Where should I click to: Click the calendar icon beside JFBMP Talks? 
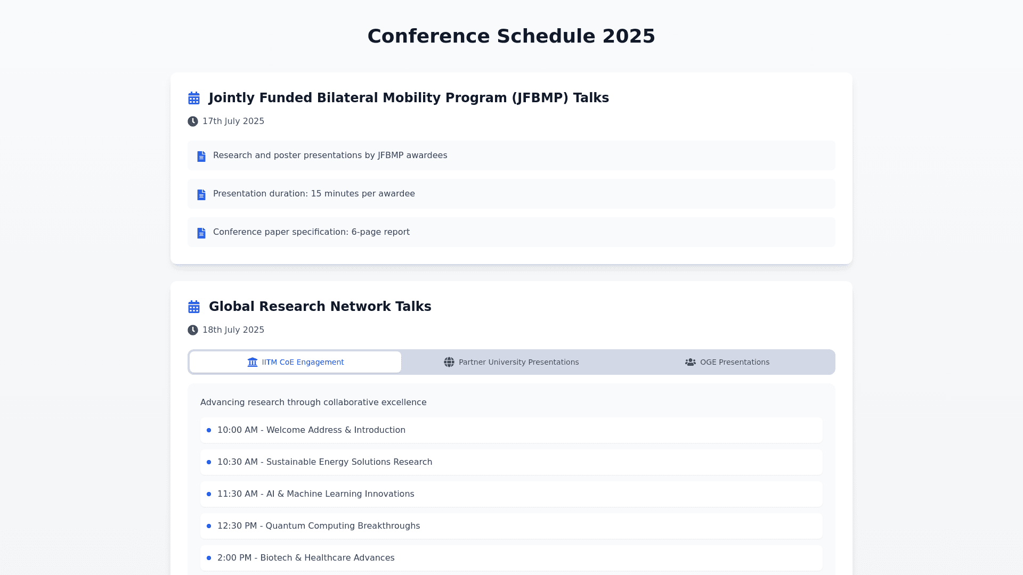(x=194, y=98)
